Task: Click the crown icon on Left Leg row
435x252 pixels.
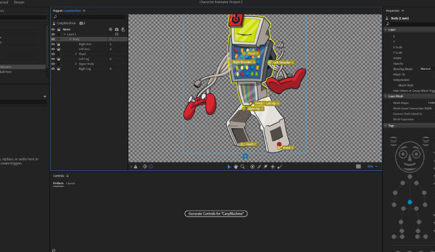Action: coord(59,59)
